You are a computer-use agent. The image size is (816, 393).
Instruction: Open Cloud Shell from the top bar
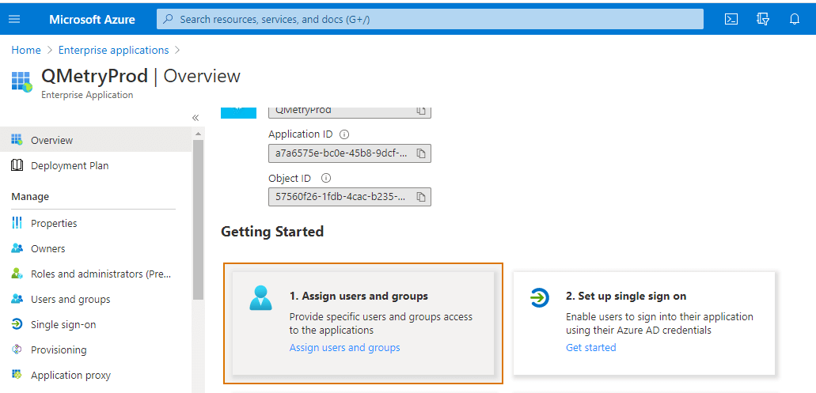[731, 19]
